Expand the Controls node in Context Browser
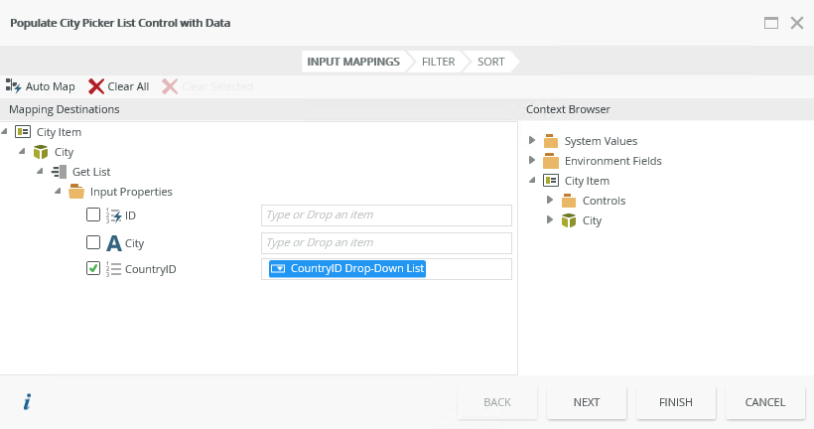 coord(551,201)
